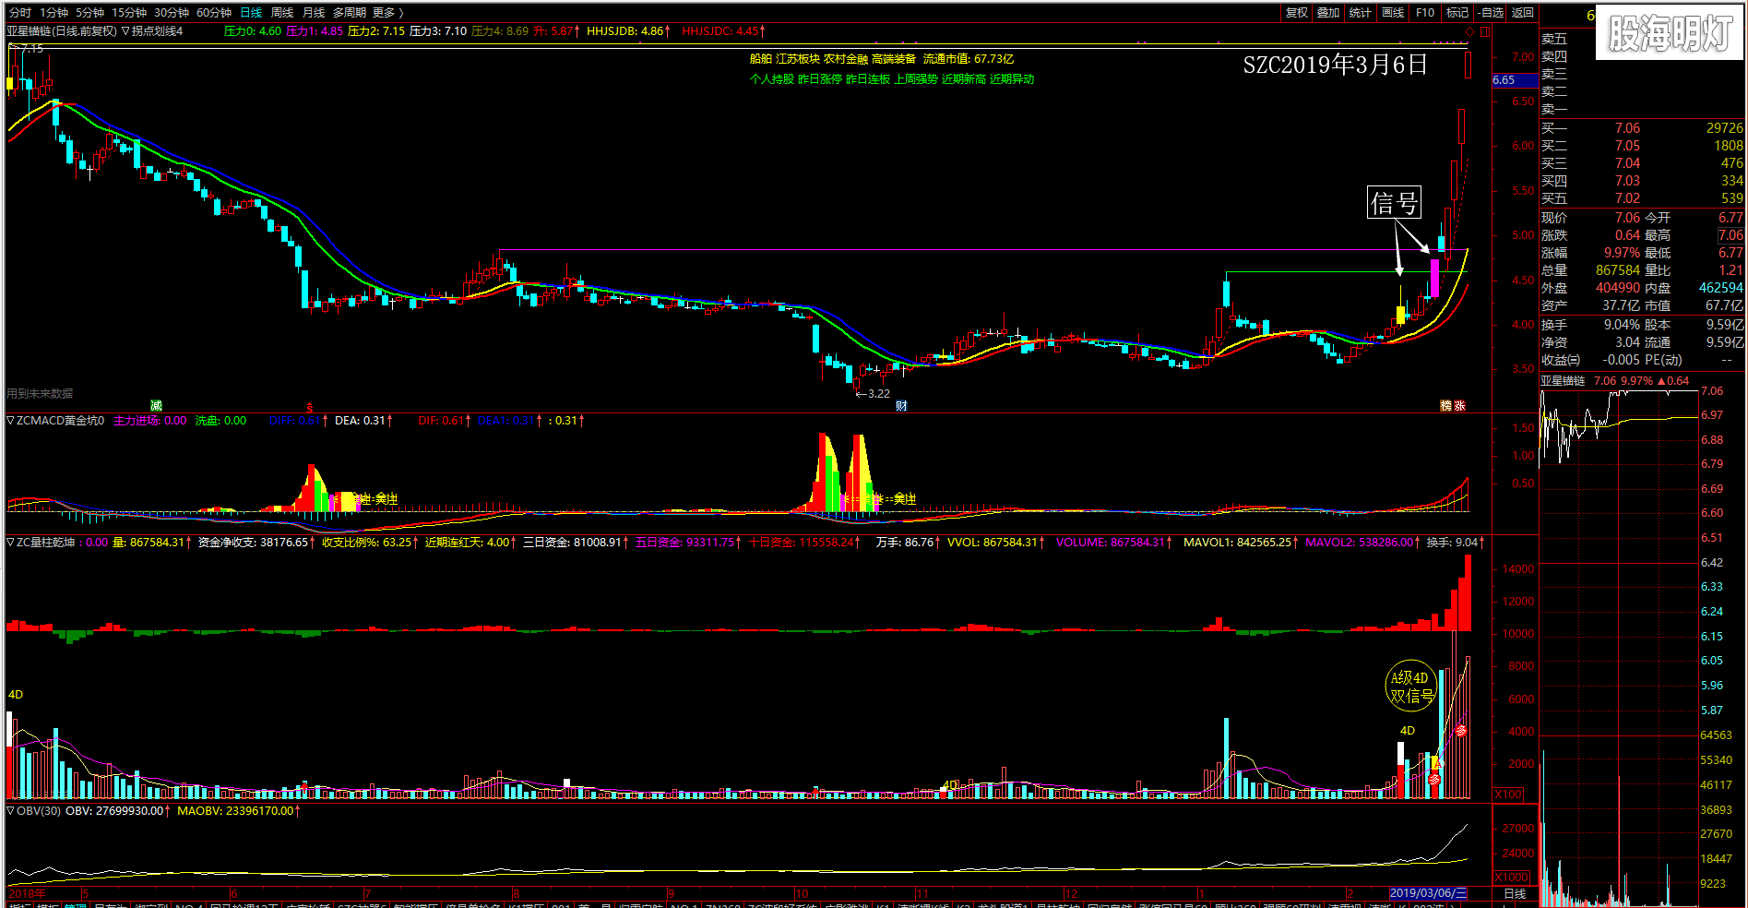Screen dimensions: 1748x908
Task: Select the 1分钟 period tab
Action: click(54, 12)
